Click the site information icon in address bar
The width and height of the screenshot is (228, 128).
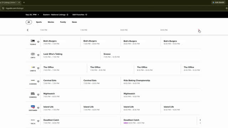coord(3,8)
